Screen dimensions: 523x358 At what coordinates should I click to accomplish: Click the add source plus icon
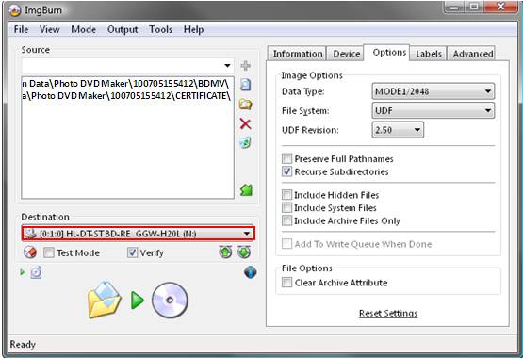tap(246, 66)
